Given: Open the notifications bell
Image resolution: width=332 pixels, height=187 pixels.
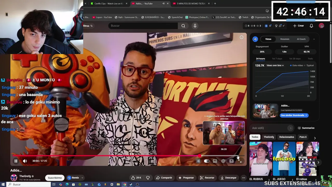Looking at the screenshot, I should click(312, 26).
